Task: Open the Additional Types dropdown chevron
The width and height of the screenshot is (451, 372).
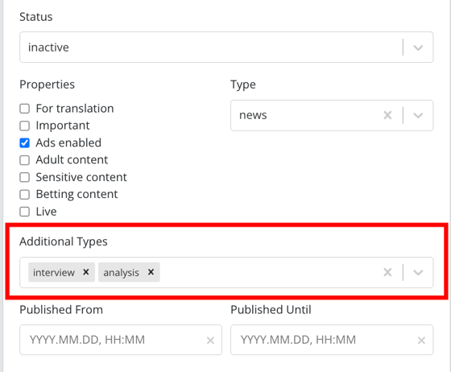Action: 418,272
